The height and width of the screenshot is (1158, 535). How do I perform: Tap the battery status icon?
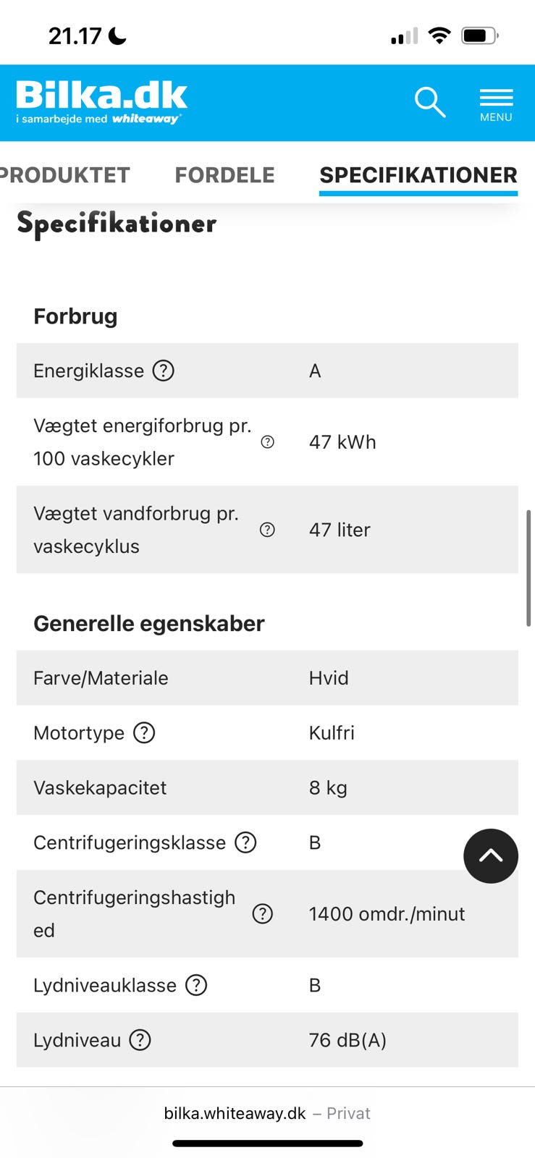479,35
